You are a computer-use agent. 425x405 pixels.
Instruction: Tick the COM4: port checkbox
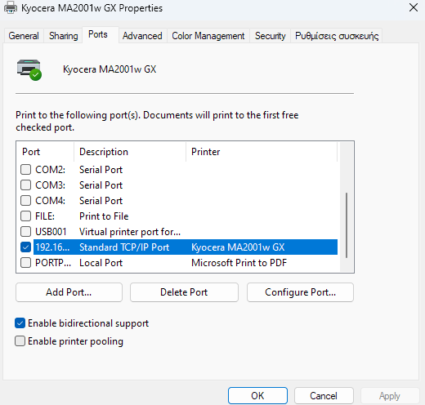click(x=25, y=201)
